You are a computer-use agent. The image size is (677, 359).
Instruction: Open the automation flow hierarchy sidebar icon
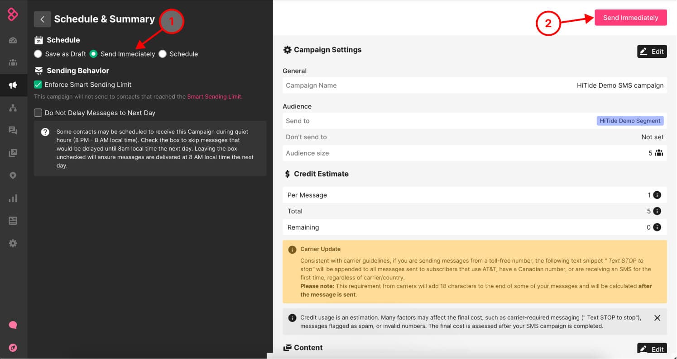(13, 108)
